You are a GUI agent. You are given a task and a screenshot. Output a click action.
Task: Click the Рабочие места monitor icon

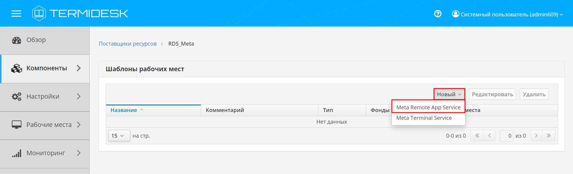[16, 125]
